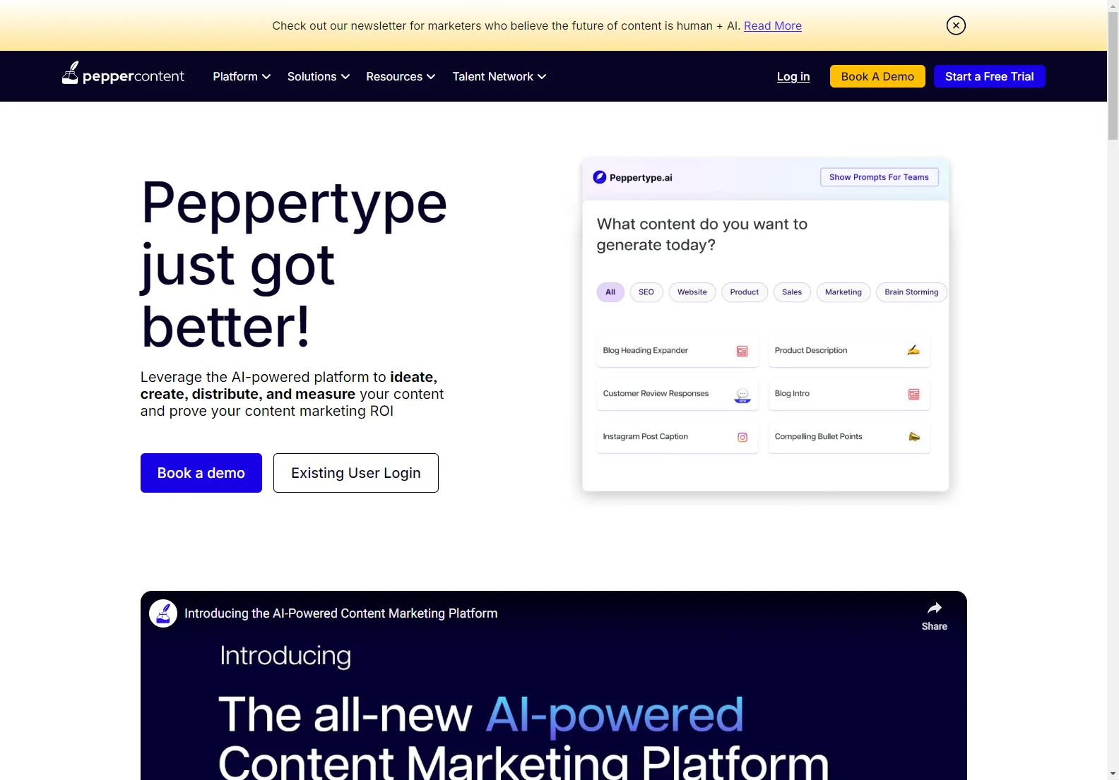Select the SEO category tab
This screenshot has height=780, width=1119.
[x=646, y=292]
